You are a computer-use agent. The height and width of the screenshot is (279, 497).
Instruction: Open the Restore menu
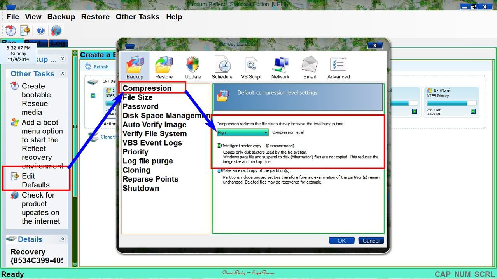click(x=95, y=17)
